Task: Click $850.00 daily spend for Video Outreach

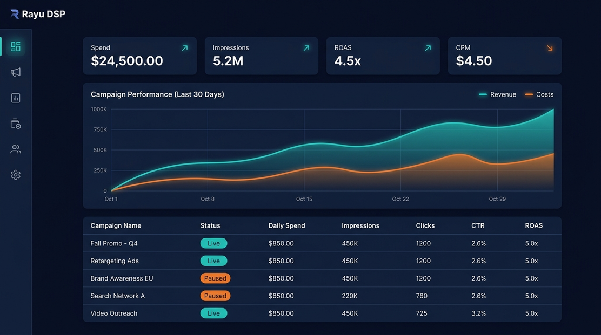Action: pos(281,313)
